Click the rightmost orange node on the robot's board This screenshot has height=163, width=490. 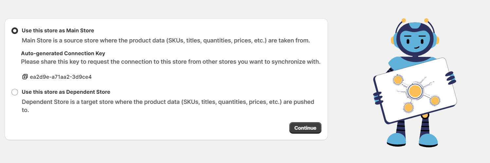click(435, 101)
